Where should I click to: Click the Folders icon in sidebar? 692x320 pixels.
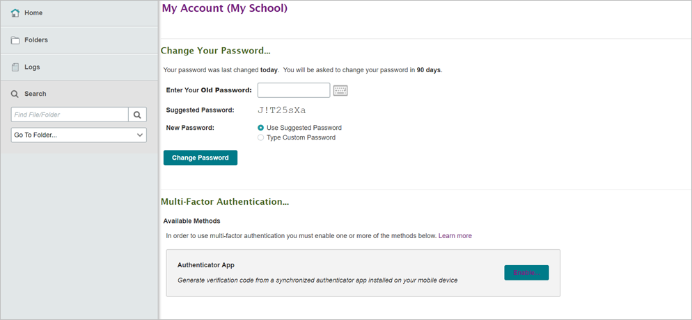pyautogui.click(x=15, y=40)
